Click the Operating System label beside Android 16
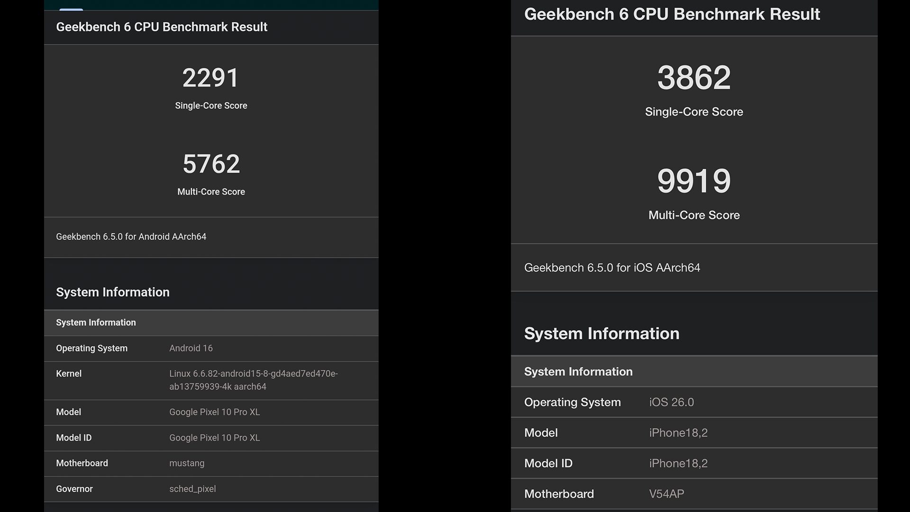The height and width of the screenshot is (512, 910). click(91, 348)
